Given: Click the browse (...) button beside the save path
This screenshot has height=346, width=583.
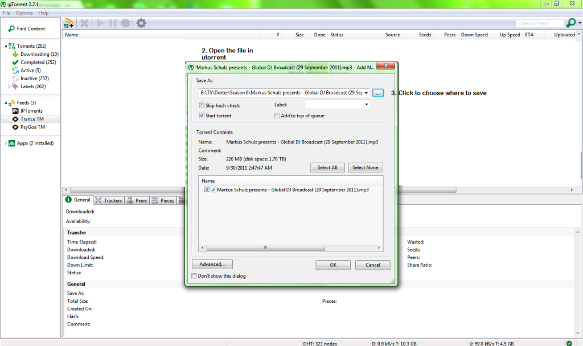Looking at the screenshot, I should point(378,93).
